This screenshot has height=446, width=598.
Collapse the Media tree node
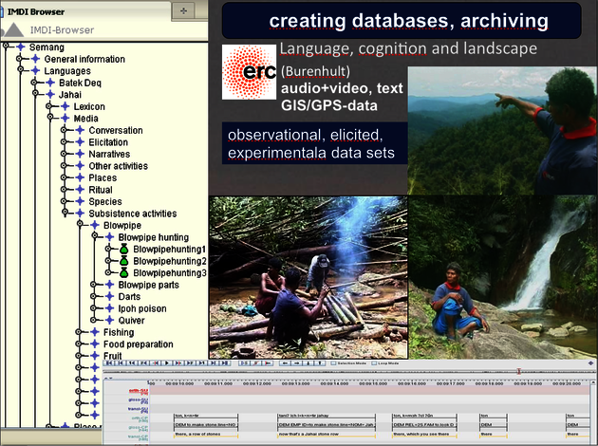[x=50, y=117]
